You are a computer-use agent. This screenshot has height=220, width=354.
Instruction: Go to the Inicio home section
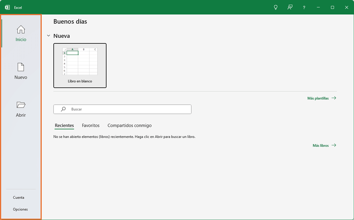click(x=21, y=33)
